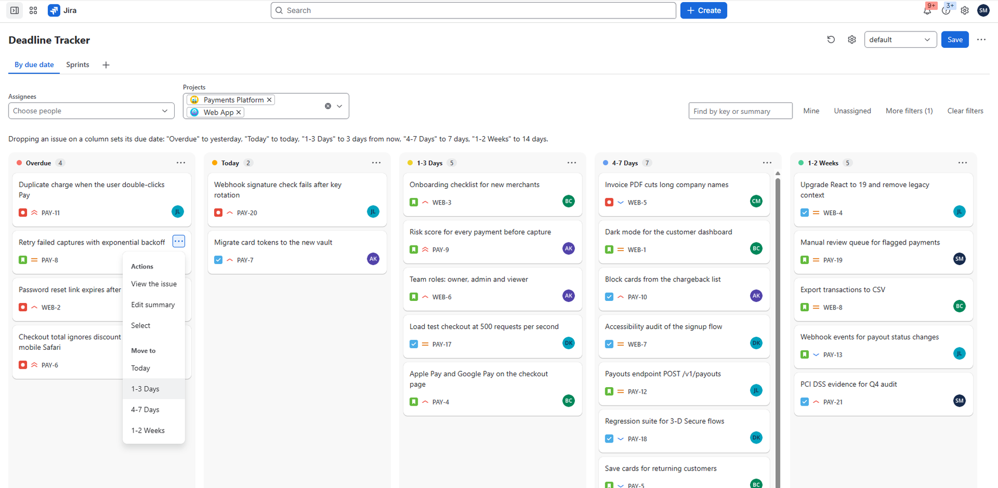This screenshot has width=998, height=488.
Task: Add a new tab with plus icon
Action: point(106,65)
